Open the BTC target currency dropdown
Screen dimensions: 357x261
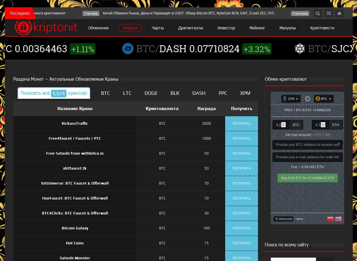coord(324,99)
